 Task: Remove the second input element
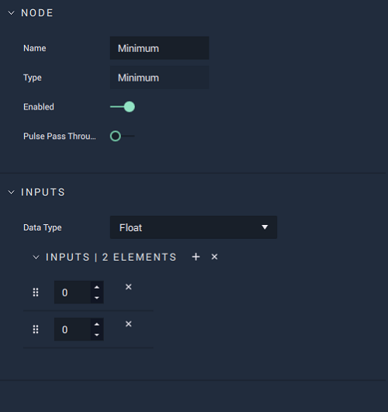129,324
